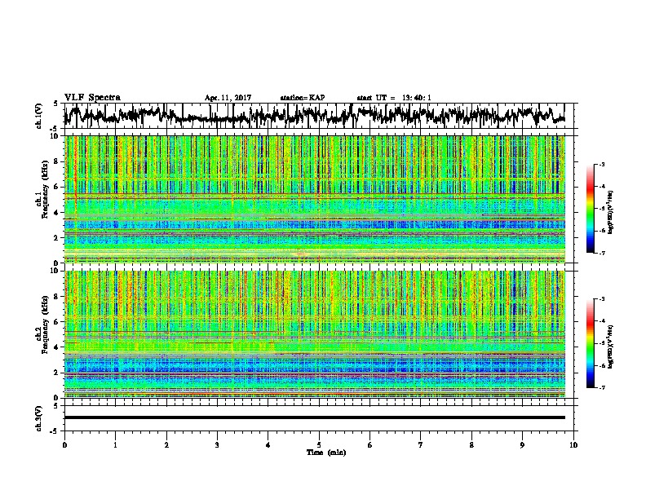Click the ch.2 color bar log(PSD) label
This screenshot has height=499, width=646.
pos(611,347)
